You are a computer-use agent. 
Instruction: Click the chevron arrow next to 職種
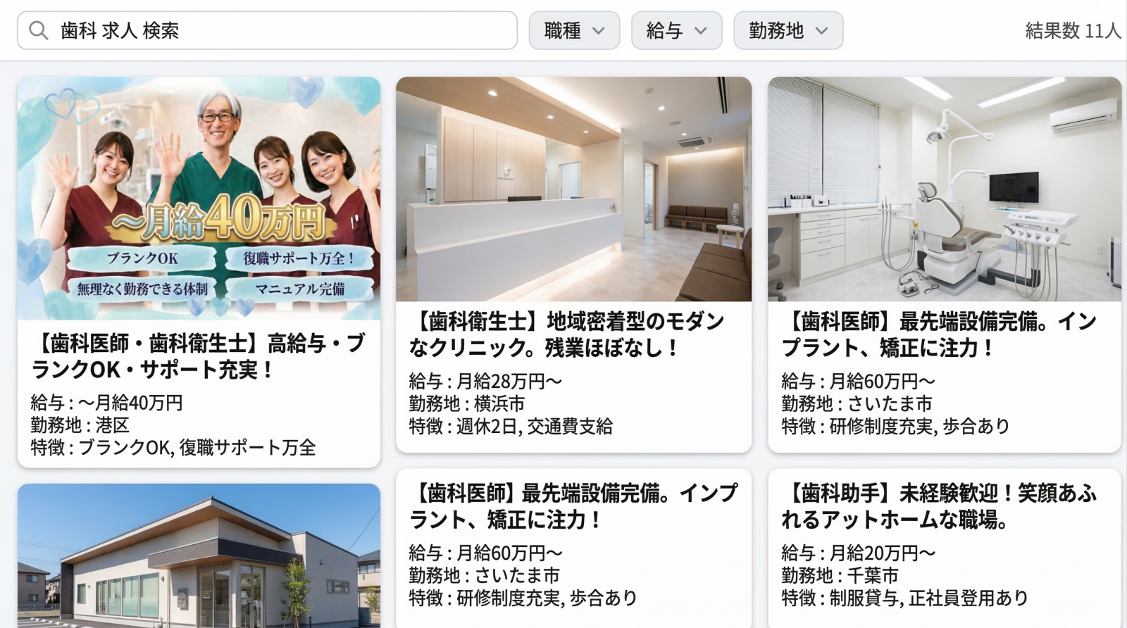click(x=599, y=31)
